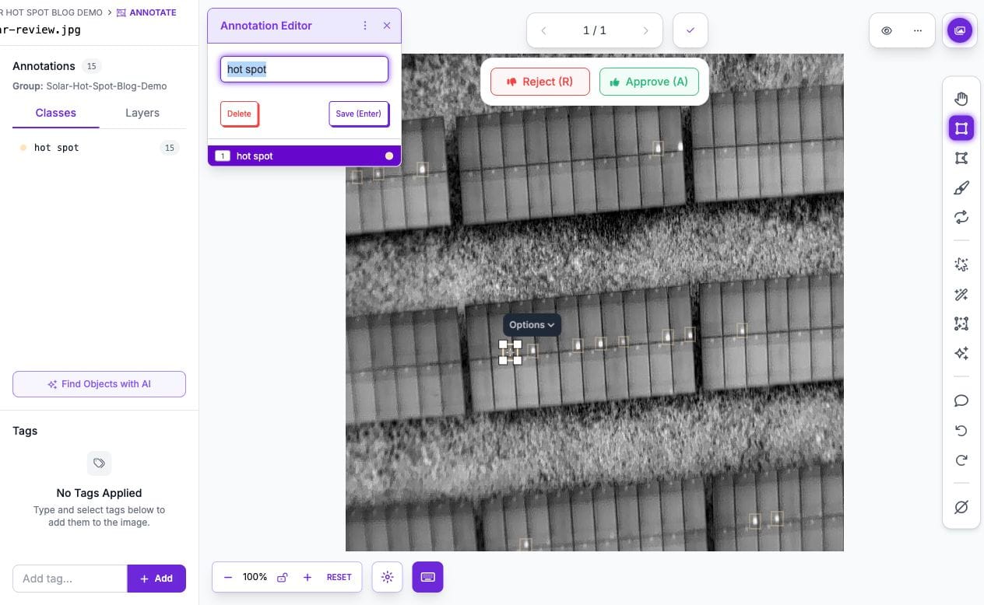Open the top-right more options ellipsis

pyautogui.click(x=918, y=31)
